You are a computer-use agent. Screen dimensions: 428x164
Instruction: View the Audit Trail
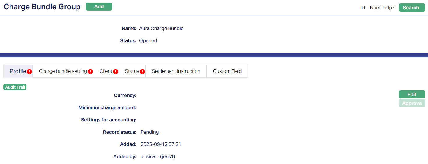(15, 87)
